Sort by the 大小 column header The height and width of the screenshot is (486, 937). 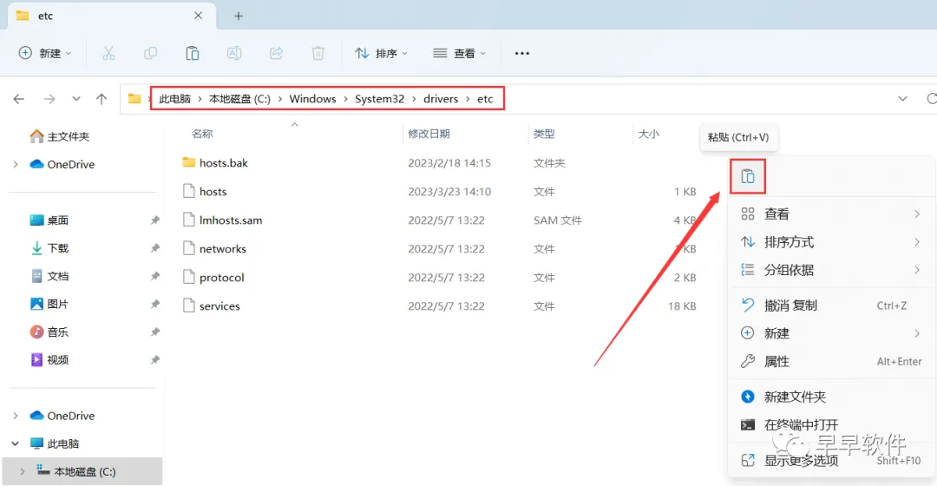coord(648,134)
